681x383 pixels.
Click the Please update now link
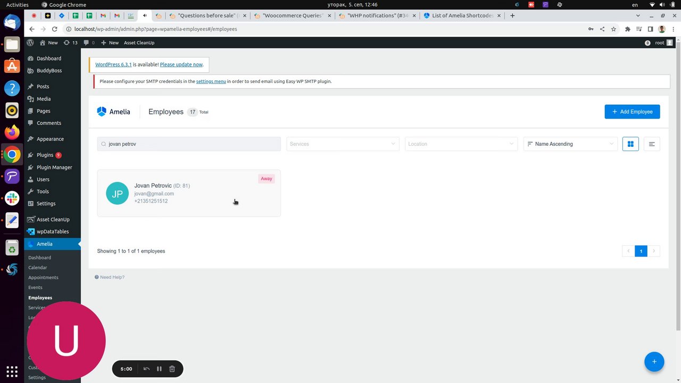pyautogui.click(x=181, y=64)
